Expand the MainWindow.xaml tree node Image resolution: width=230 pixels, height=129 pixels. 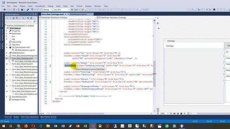click(x=6, y=97)
